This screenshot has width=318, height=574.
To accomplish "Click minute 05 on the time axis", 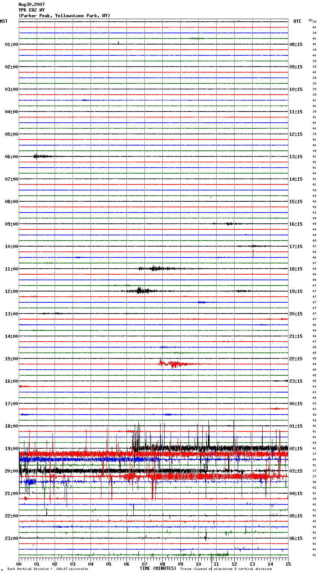I will pos(109,564).
